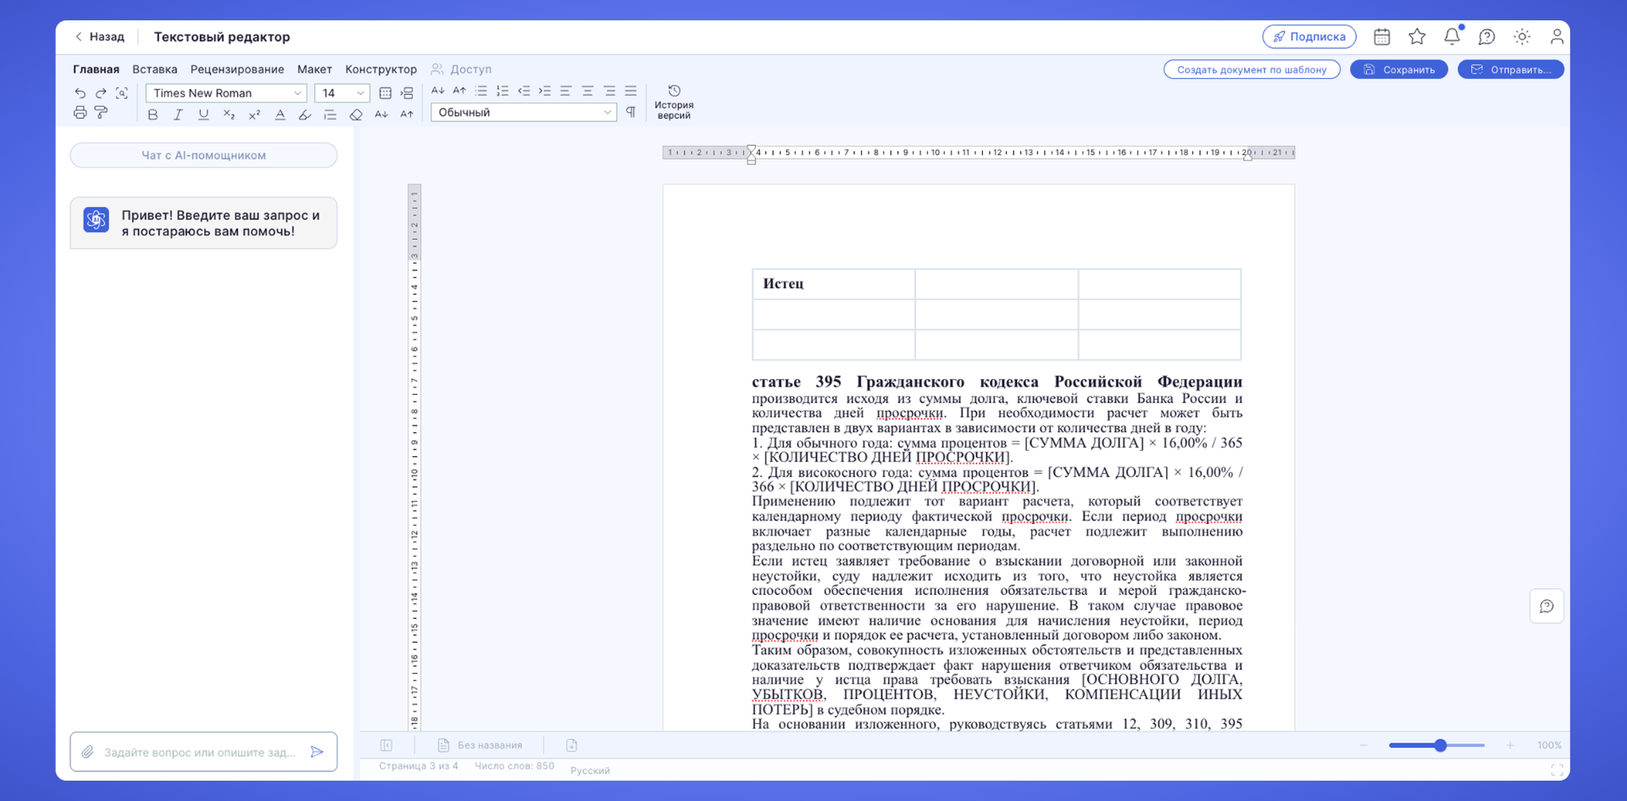Screen dimensions: 1627x801
Task: Toggle the numbered list
Action: coord(503,91)
